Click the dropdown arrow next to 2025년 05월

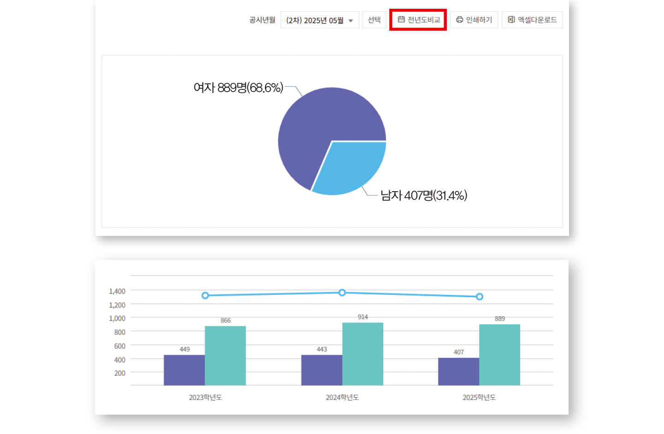coord(351,21)
